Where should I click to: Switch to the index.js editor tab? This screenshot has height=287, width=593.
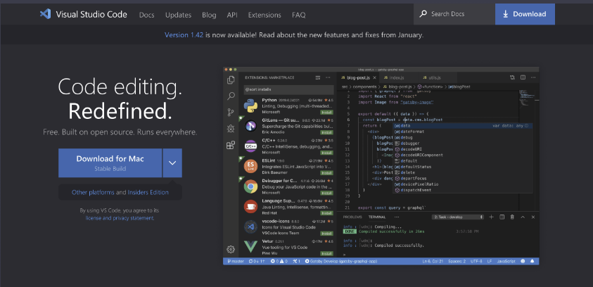[397, 77]
